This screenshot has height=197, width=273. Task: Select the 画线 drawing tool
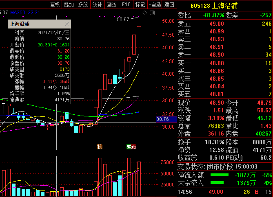pyautogui.click(x=111, y=4)
